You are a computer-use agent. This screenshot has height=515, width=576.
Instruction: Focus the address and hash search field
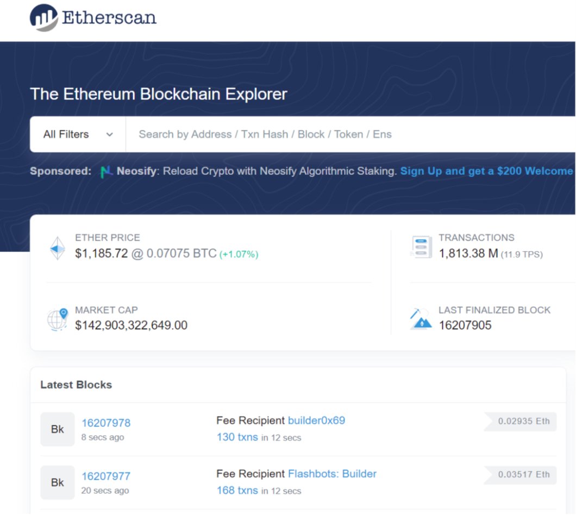click(x=350, y=134)
